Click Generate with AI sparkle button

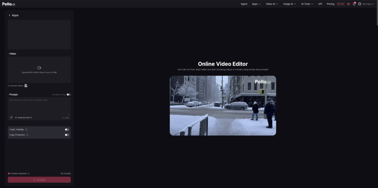[x=23, y=118]
